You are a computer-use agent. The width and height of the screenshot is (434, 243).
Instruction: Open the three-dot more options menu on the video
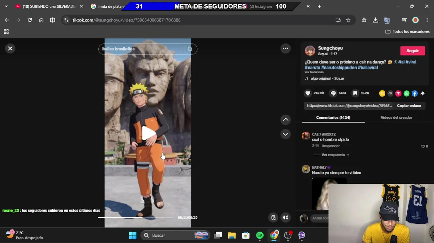tap(285, 48)
